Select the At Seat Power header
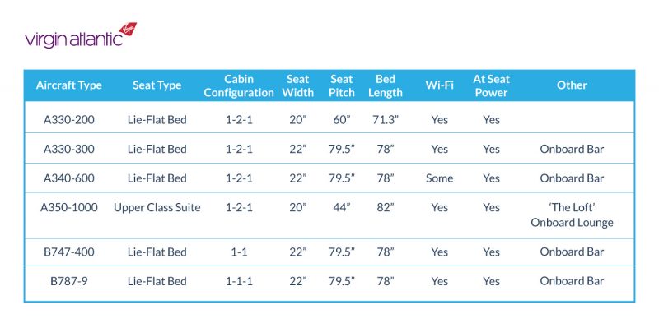This screenshot has height=328, width=659. tap(491, 86)
